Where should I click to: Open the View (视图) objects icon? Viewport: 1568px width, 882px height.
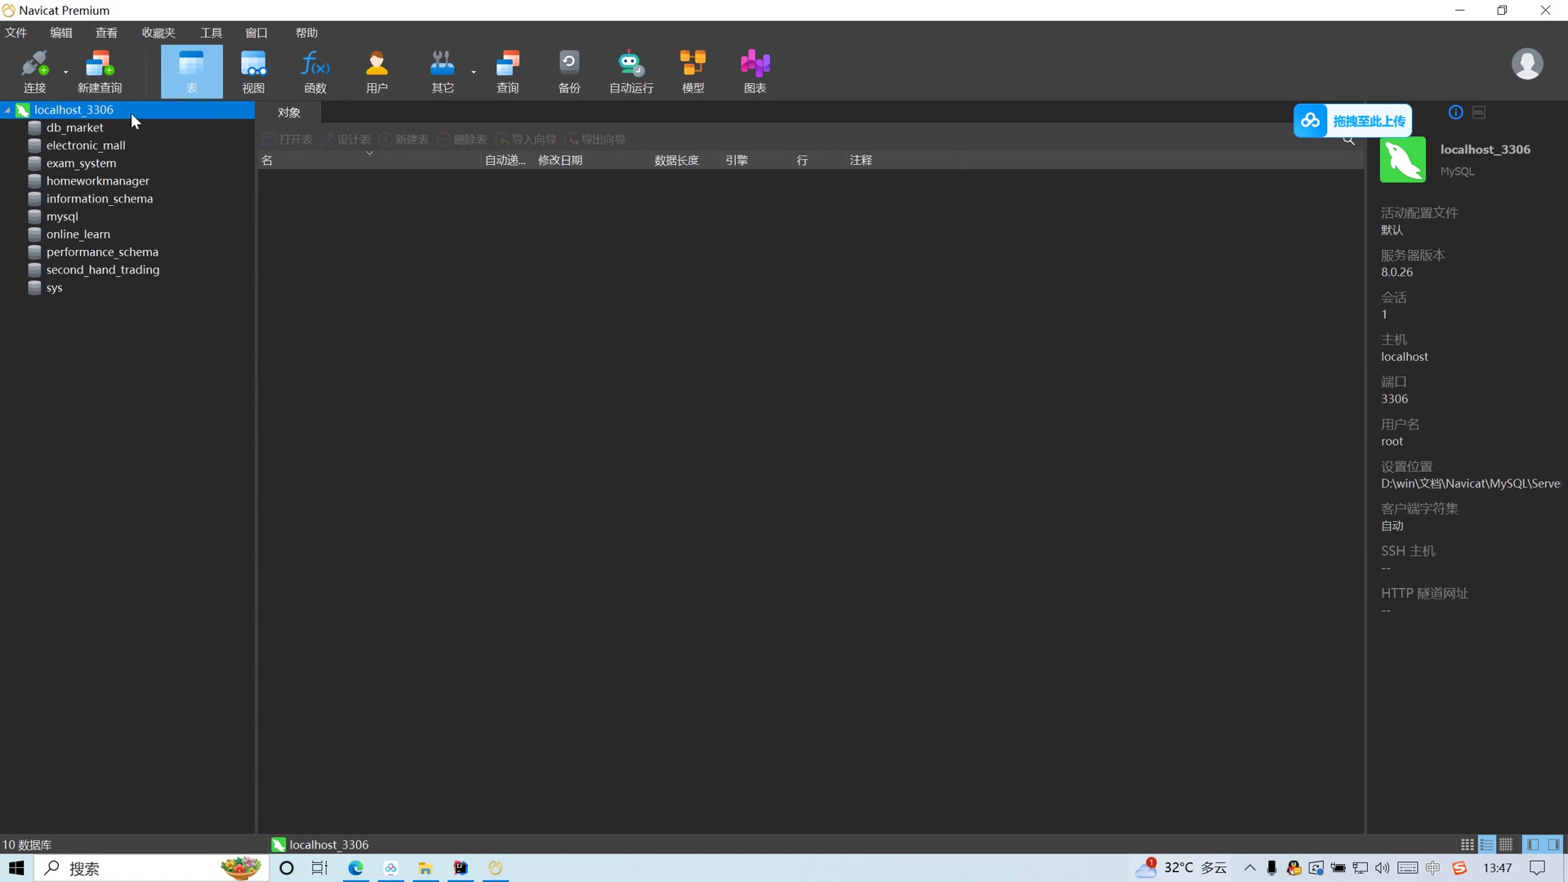click(x=253, y=71)
